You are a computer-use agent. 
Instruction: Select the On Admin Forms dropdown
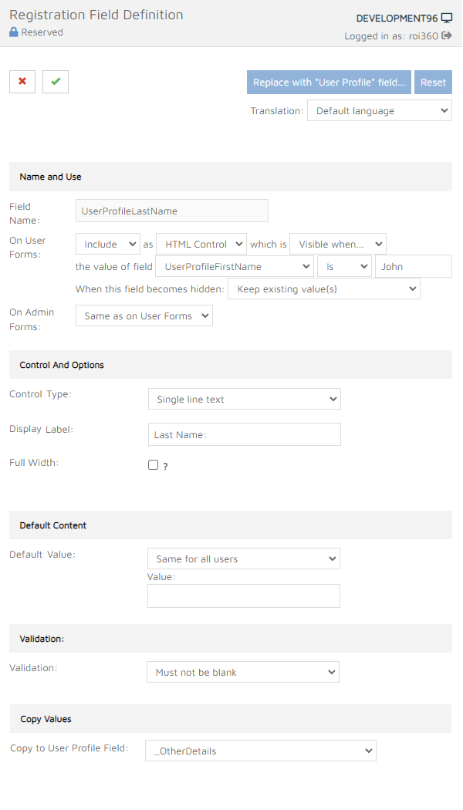click(144, 316)
